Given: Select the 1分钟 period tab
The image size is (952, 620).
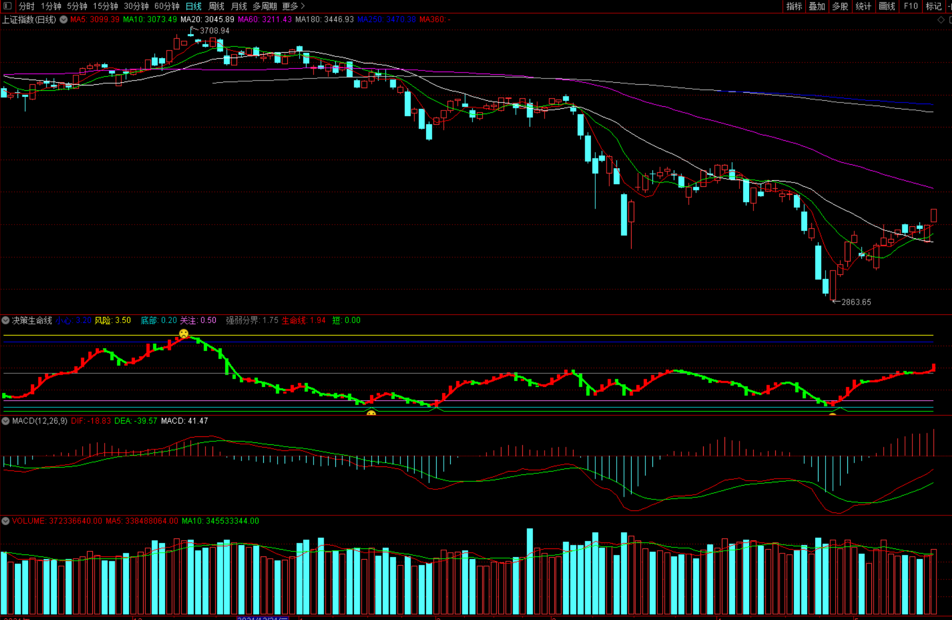Looking at the screenshot, I should point(51,6).
